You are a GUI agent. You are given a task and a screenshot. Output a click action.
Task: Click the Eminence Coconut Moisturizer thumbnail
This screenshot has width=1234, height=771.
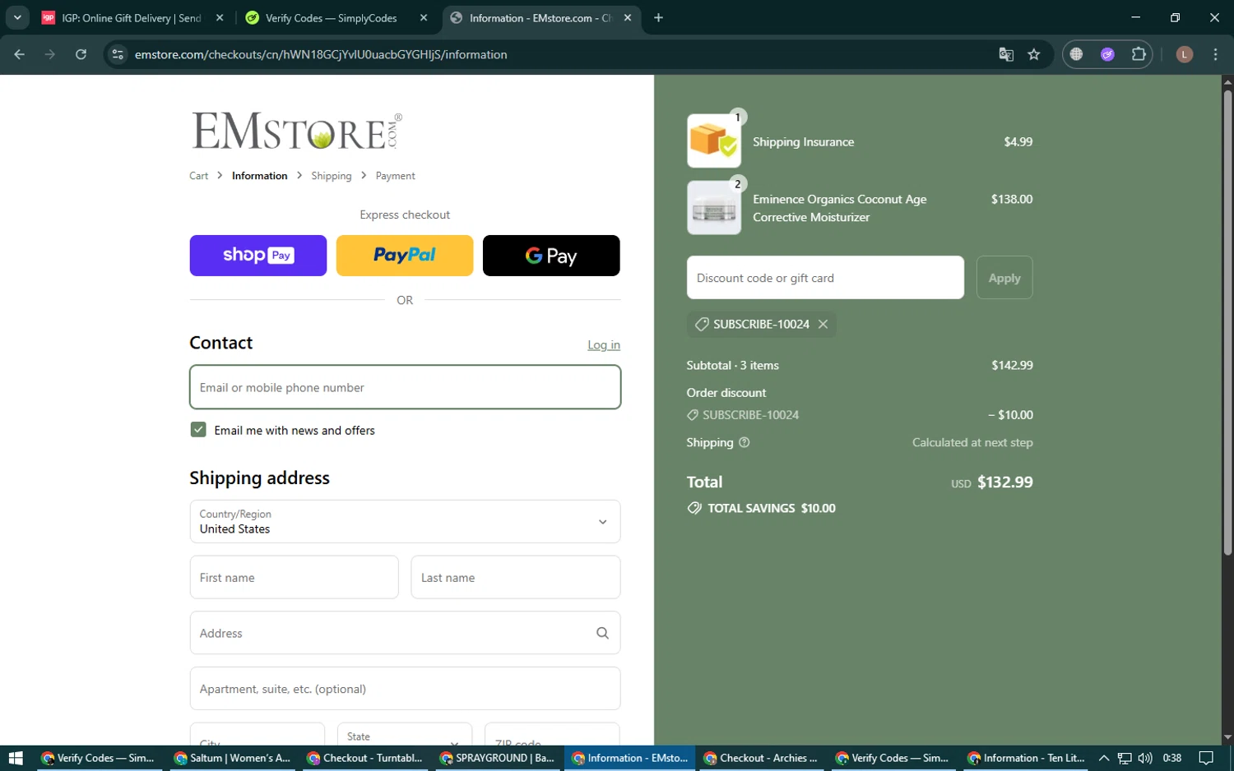[x=713, y=208]
